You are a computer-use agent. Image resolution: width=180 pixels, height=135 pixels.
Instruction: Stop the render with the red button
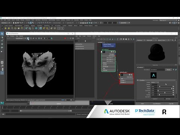tap(65, 38)
